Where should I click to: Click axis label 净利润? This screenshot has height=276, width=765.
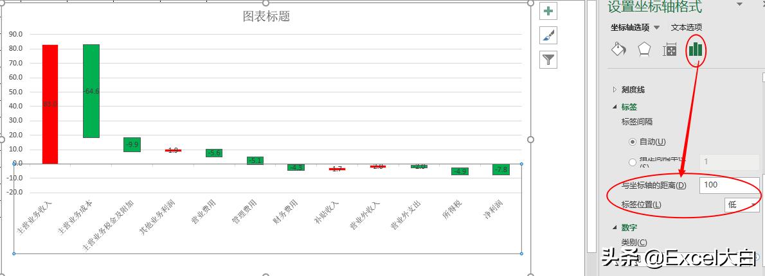494,210
